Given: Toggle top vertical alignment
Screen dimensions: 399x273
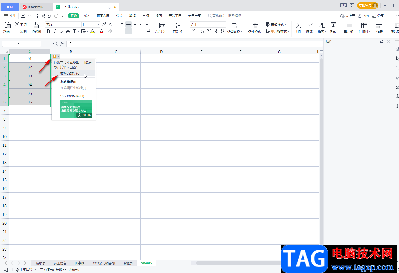Looking at the screenshot, I should point(122,24).
